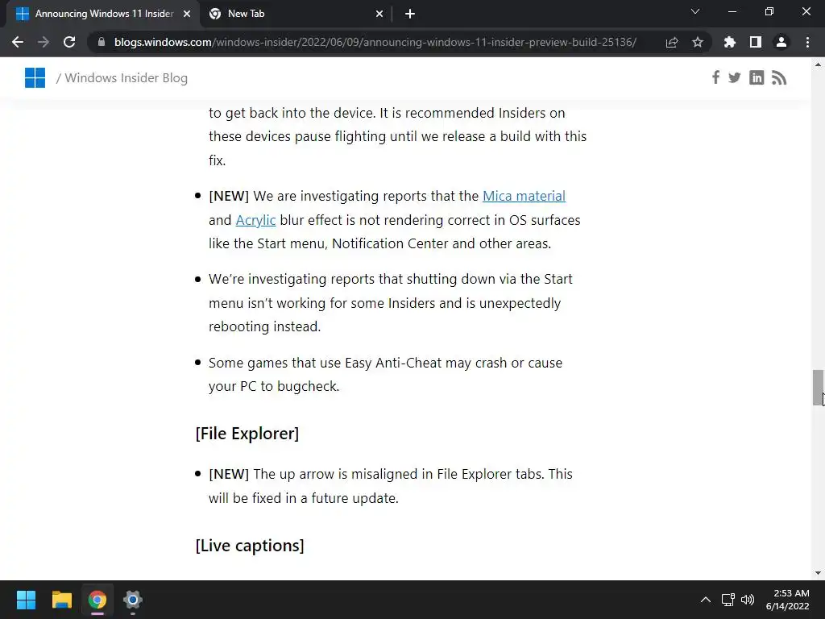The height and width of the screenshot is (619, 825).
Task: Click the scrollbar down arrow
Action: (819, 573)
